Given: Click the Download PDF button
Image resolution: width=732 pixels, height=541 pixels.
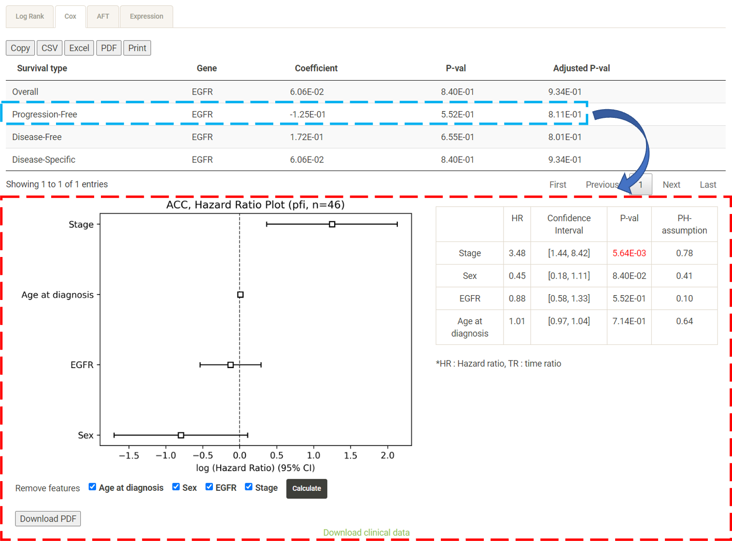Looking at the screenshot, I should coord(48,518).
